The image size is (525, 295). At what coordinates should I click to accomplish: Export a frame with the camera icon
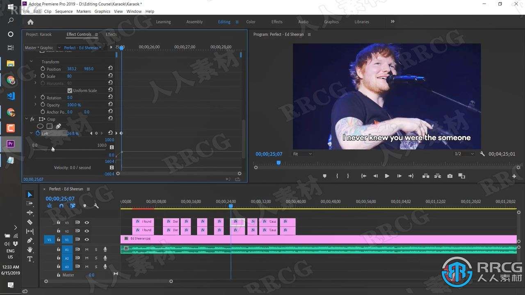pyautogui.click(x=450, y=176)
